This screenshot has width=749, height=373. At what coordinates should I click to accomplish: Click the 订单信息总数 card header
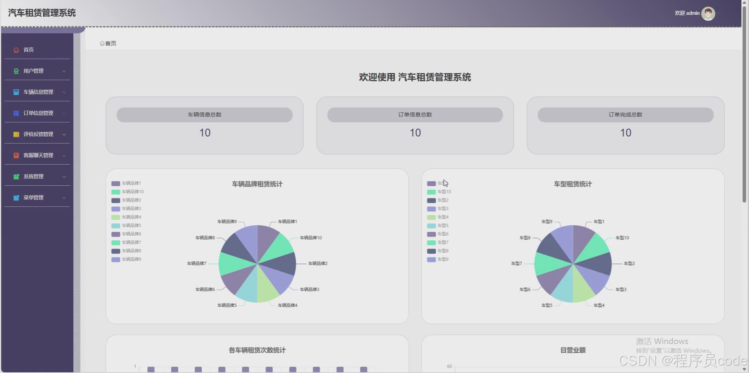click(x=415, y=115)
